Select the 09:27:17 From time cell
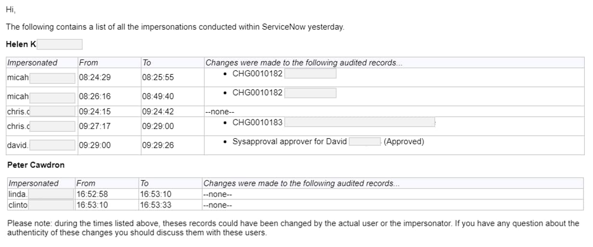The height and width of the screenshot is (247, 593). (x=109, y=126)
